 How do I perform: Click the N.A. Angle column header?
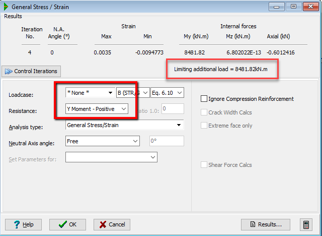pyautogui.click(x=59, y=33)
